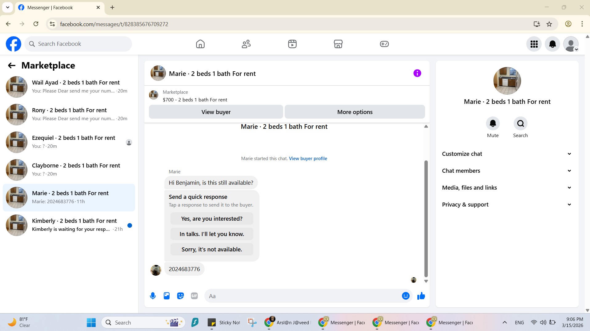Screen dimensions: 590x331
Task: Click the chat scrollbar up arrow
Action: tap(426, 126)
